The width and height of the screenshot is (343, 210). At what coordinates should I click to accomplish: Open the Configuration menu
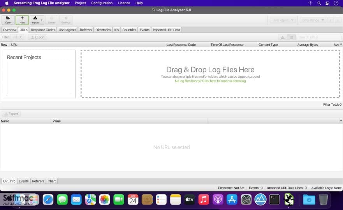point(102,3)
